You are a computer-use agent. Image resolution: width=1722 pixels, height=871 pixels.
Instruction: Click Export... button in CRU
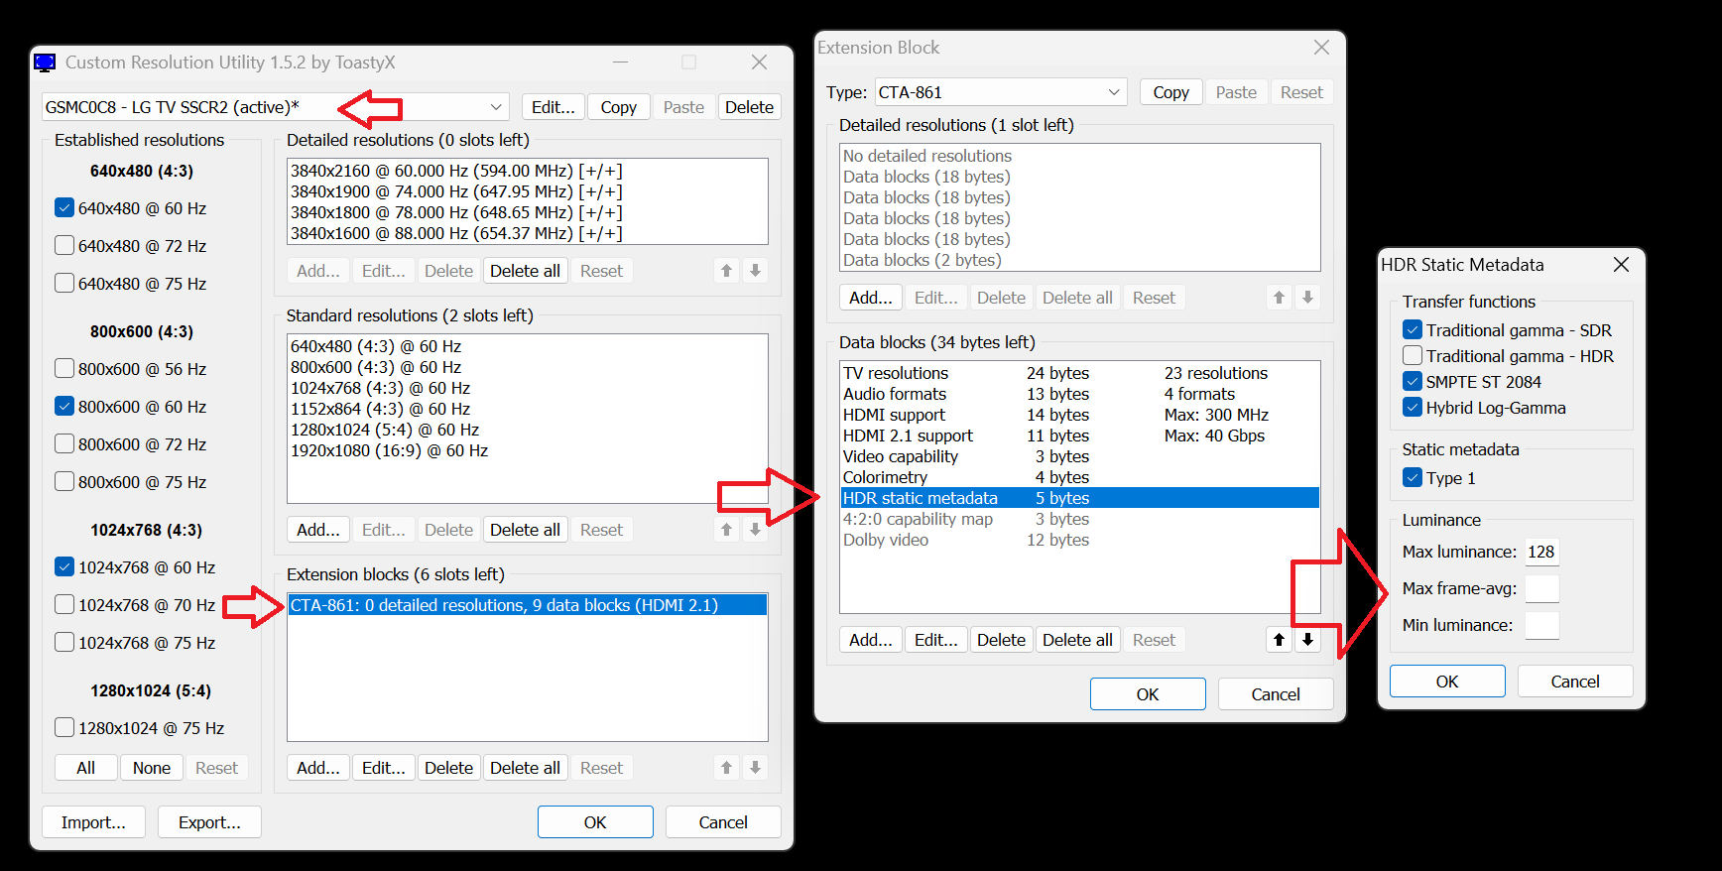pos(209,822)
